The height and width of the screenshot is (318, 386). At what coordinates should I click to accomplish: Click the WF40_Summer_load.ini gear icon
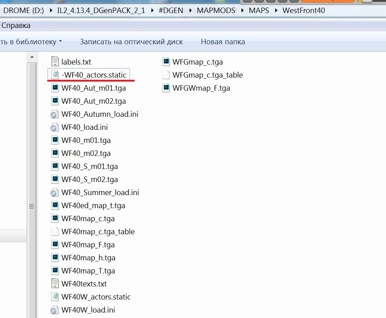tap(54, 193)
